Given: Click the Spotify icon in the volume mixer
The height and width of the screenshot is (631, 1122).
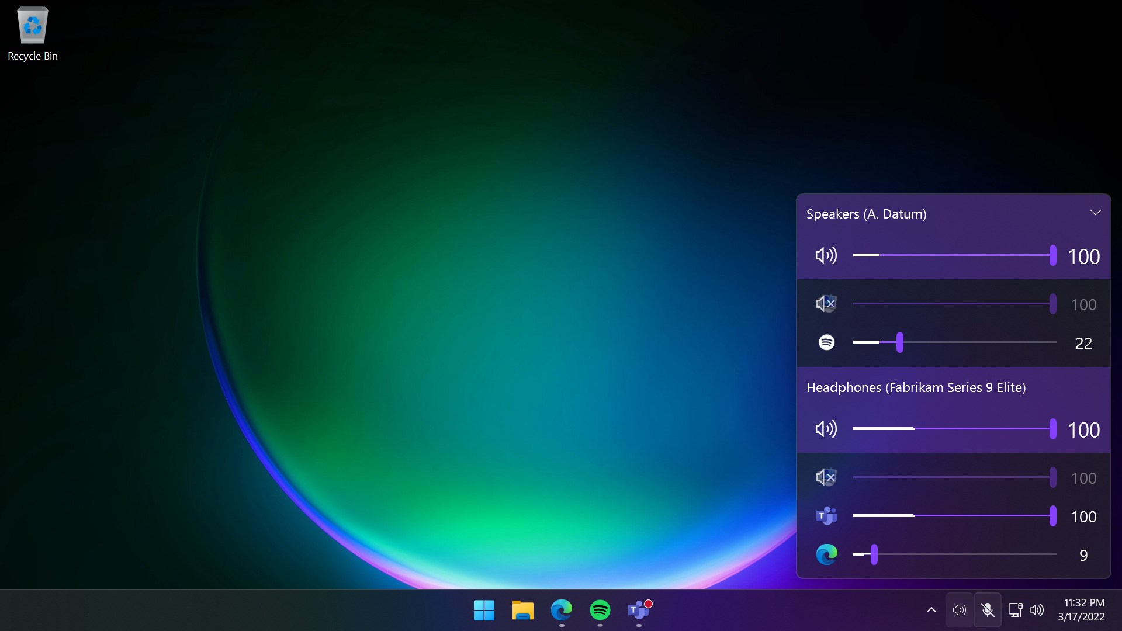Looking at the screenshot, I should [827, 342].
